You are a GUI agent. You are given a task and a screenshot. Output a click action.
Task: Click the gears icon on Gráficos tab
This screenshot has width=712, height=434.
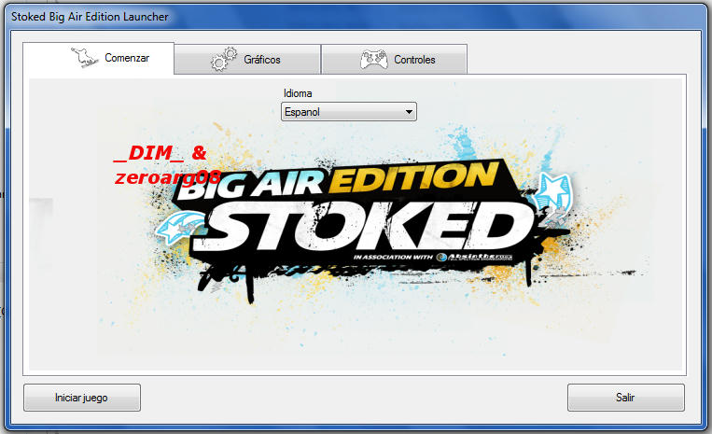tap(224, 59)
